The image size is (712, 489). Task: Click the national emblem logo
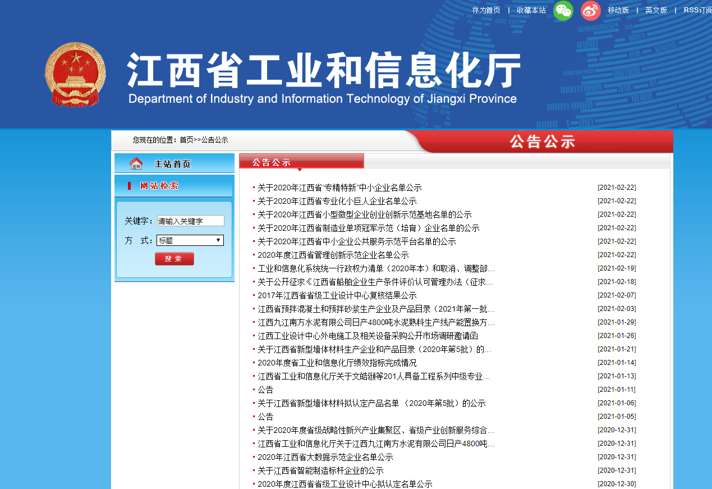tap(75, 74)
